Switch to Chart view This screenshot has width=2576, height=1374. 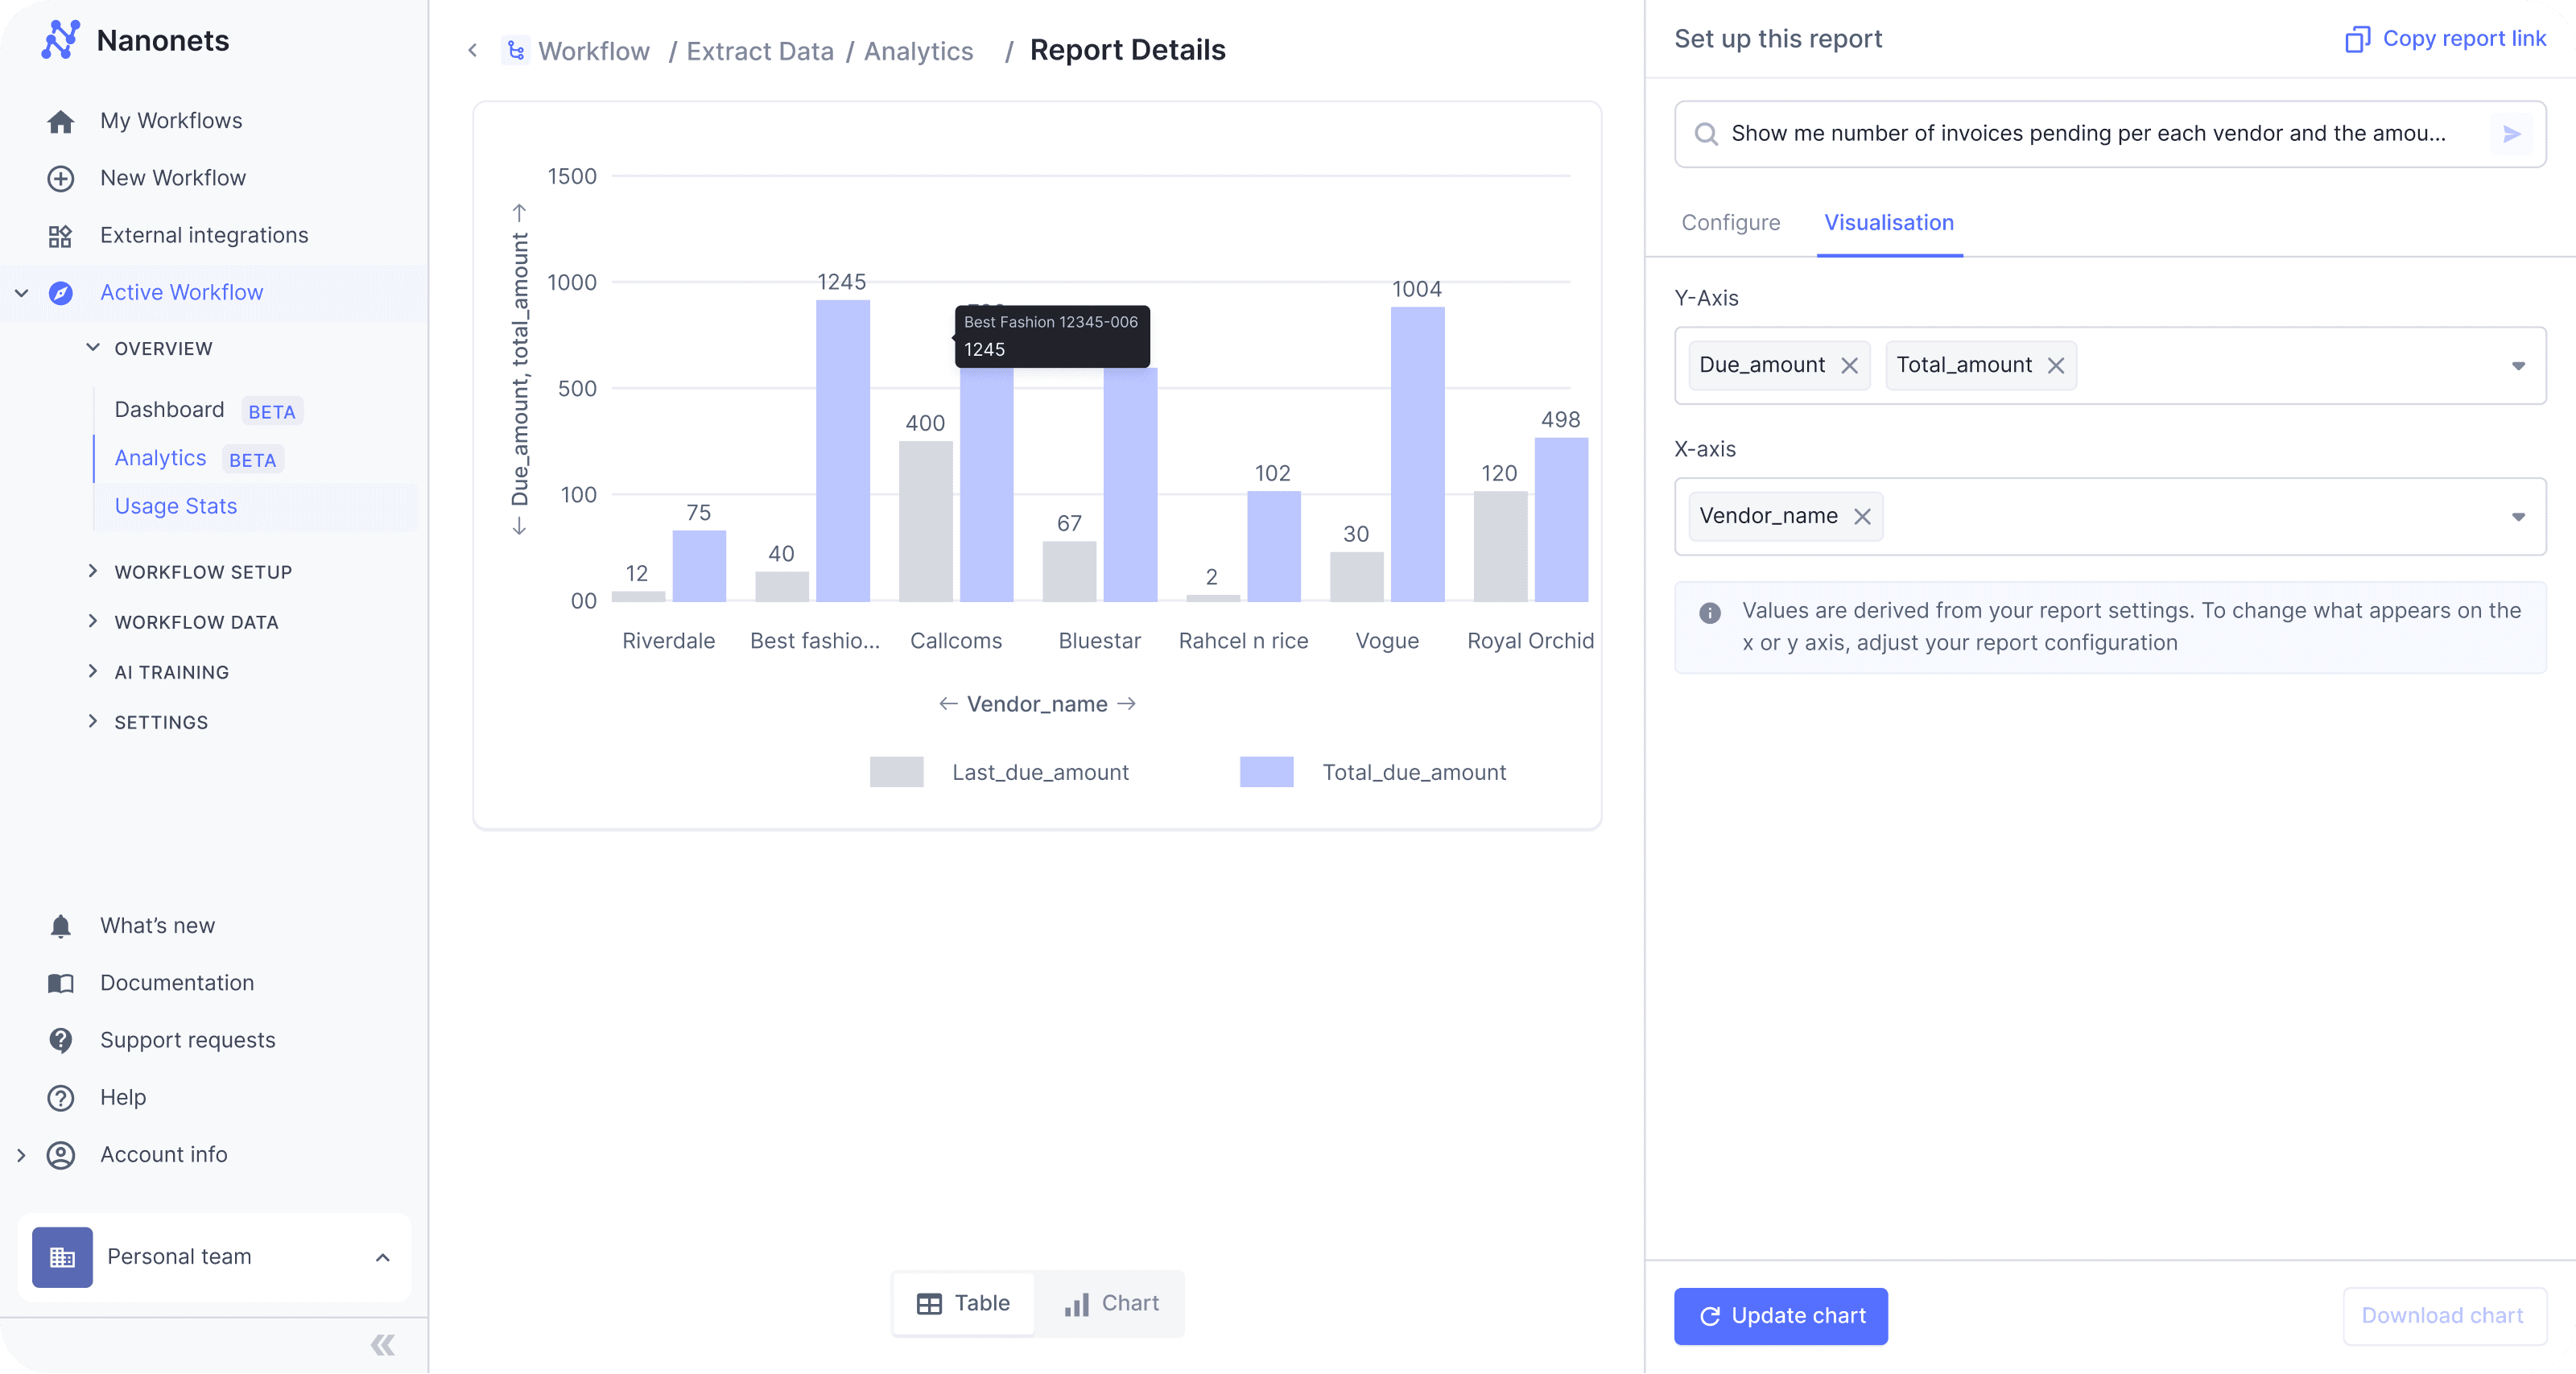point(1111,1303)
